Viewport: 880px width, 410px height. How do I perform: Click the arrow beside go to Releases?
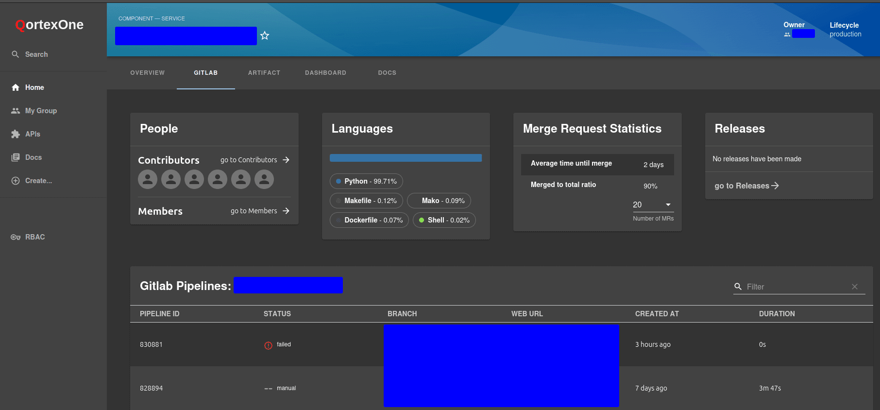point(775,186)
